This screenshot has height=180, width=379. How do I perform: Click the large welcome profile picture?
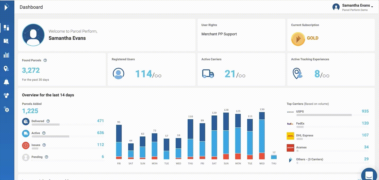click(33, 35)
